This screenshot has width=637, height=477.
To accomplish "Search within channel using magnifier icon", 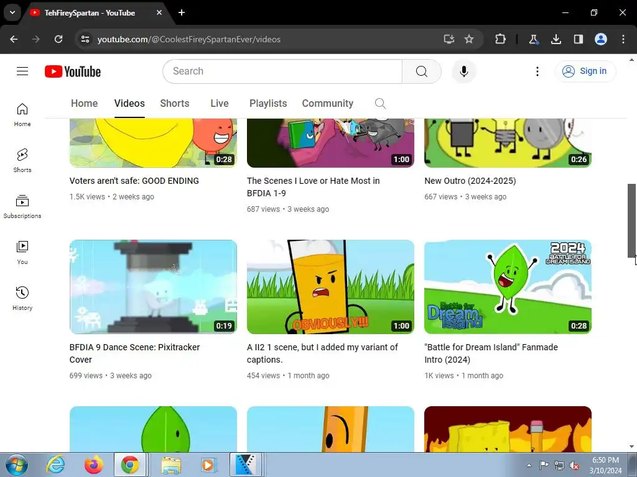I will (380, 104).
